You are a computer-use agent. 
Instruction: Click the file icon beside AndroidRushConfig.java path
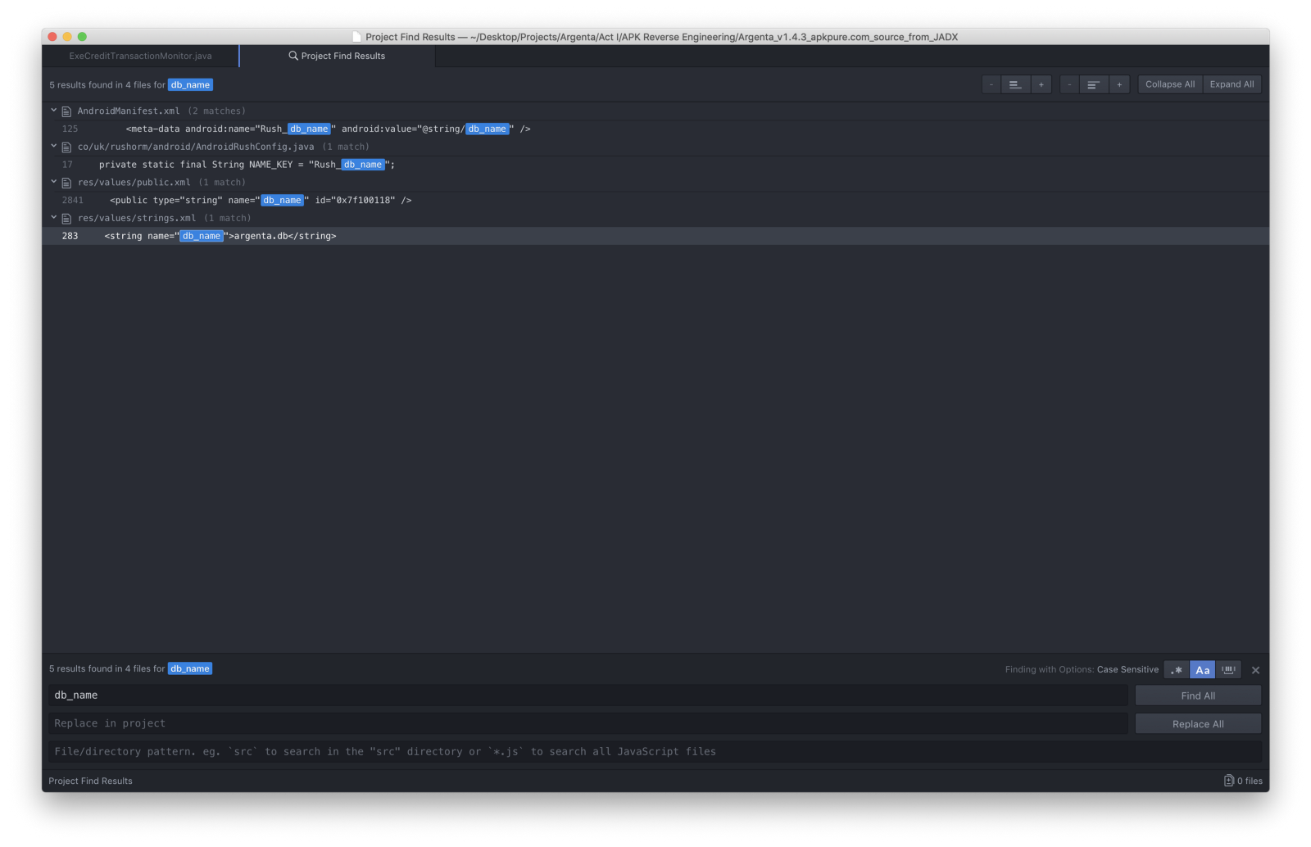tap(66, 147)
